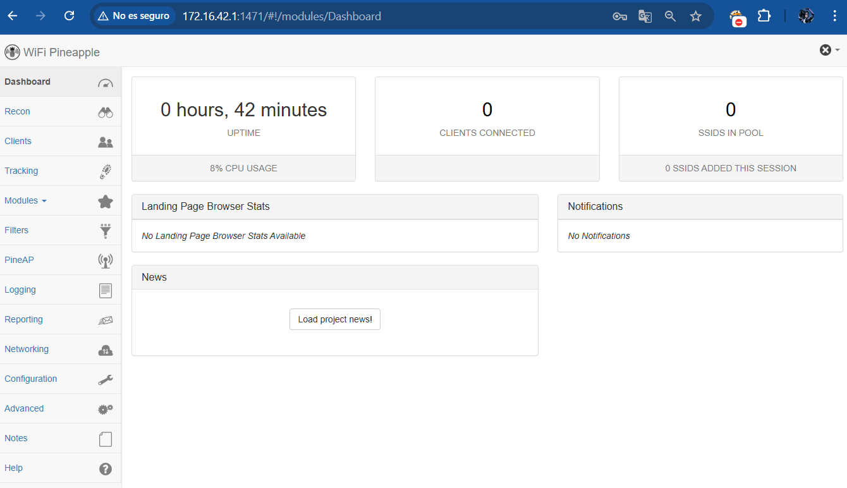Screen dimensions: 847x488
Task: Click the WiFi Pineapple title link
Action: (x=61, y=52)
